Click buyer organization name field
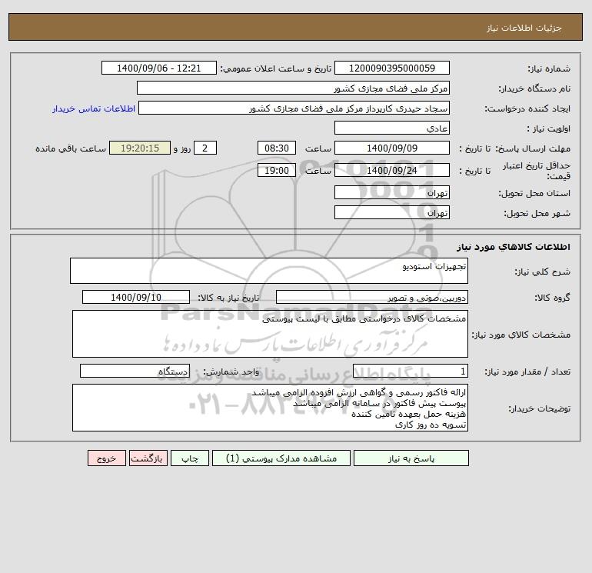Viewport: 592px width, 573px height. pos(293,88)
